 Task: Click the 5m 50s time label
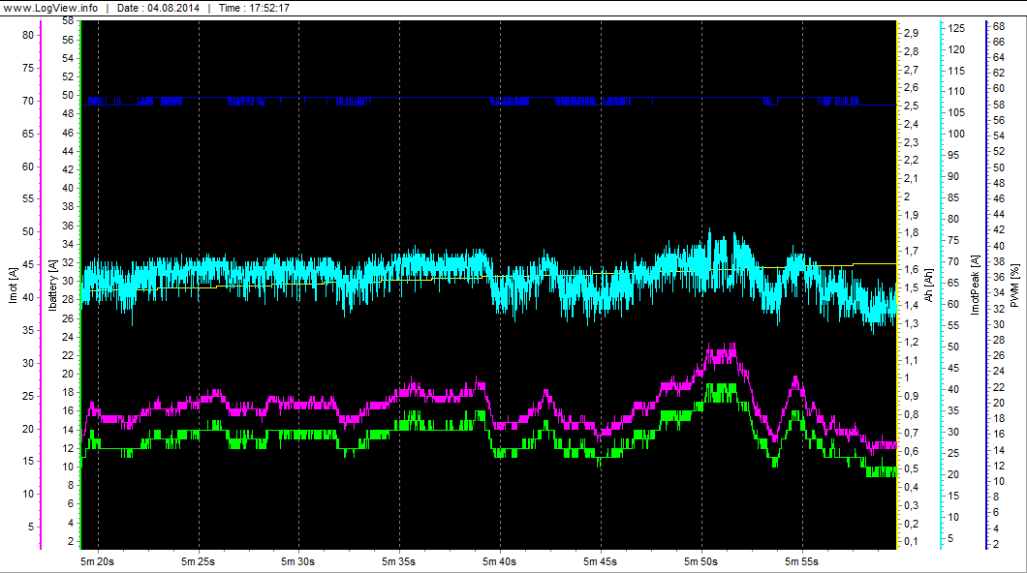(701, 561)
